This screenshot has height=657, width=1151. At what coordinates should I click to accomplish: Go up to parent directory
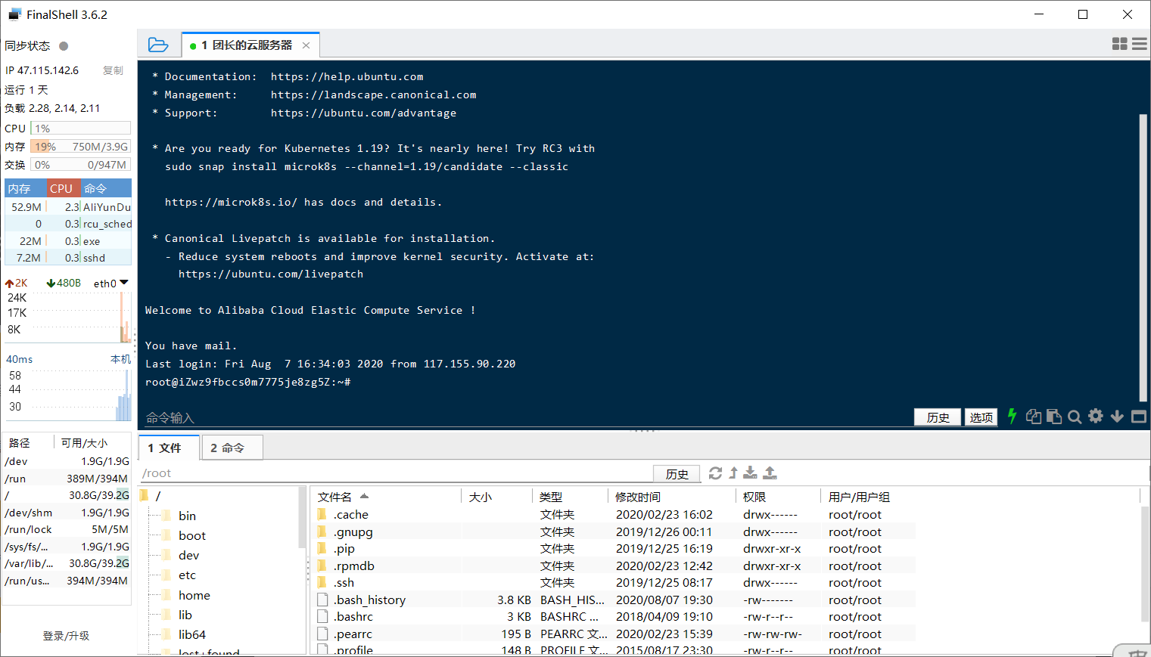point(733,473)
